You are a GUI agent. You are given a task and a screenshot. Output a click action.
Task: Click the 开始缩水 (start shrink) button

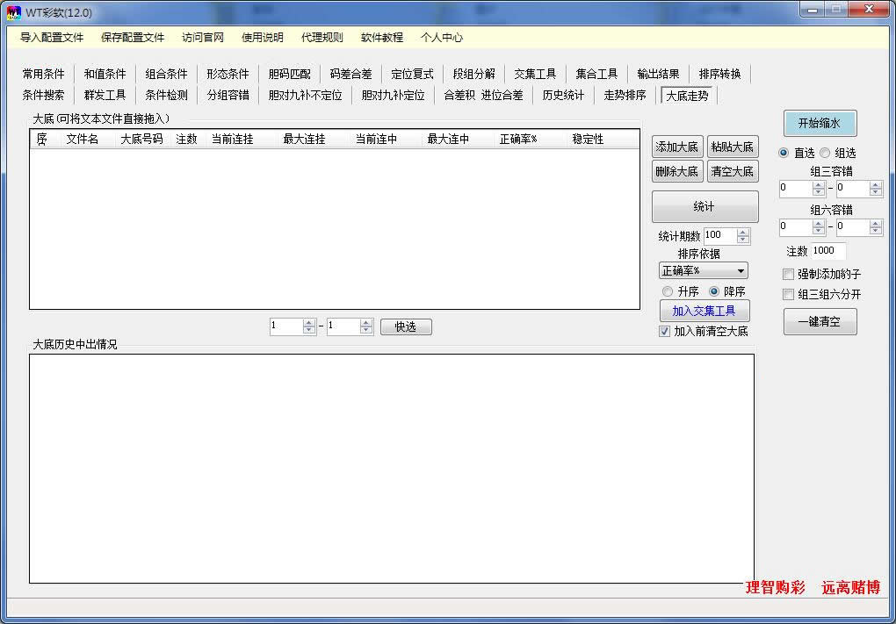pyautogui.click(x=819, y=123)
